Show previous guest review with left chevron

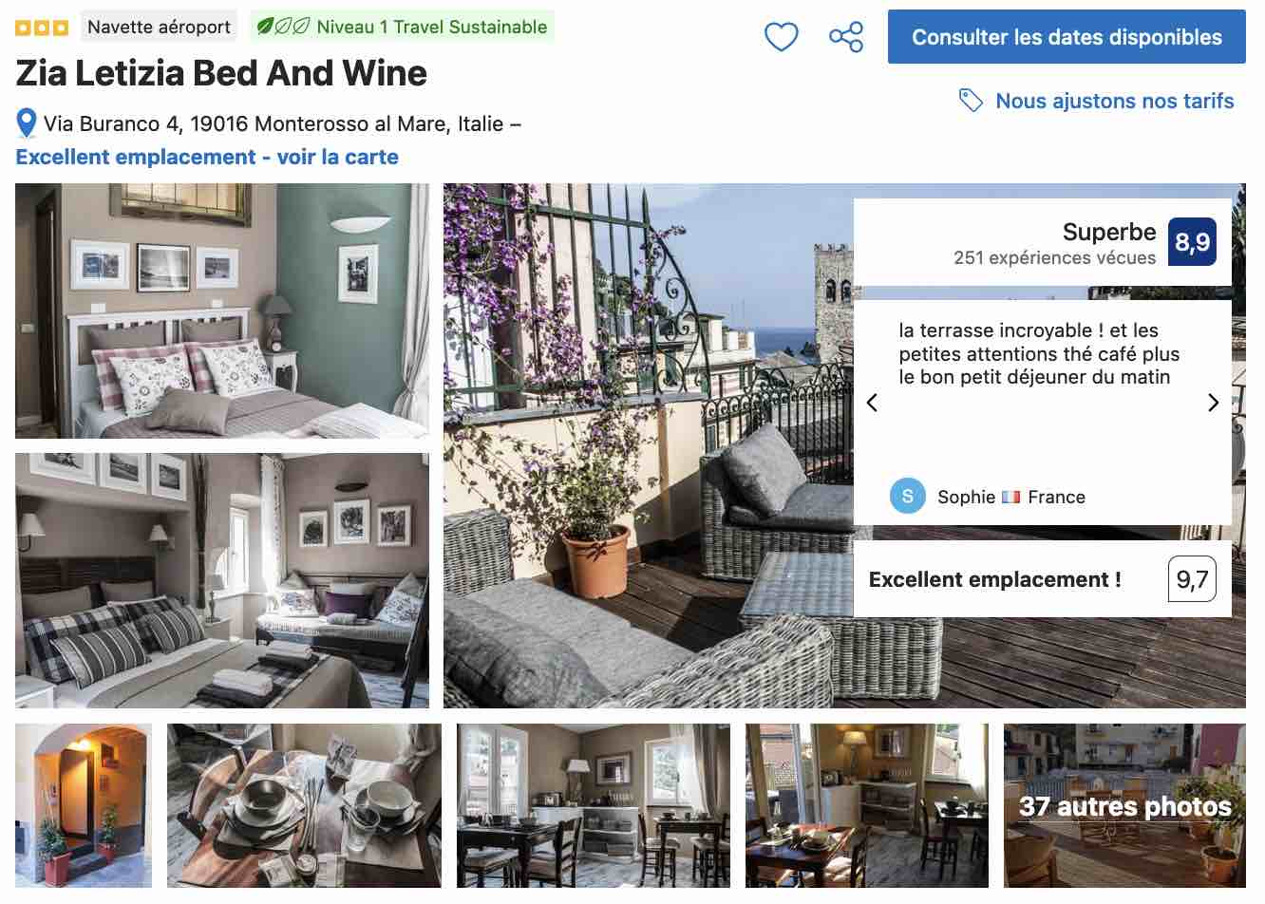pyautogui.click(x=872, y=403)
